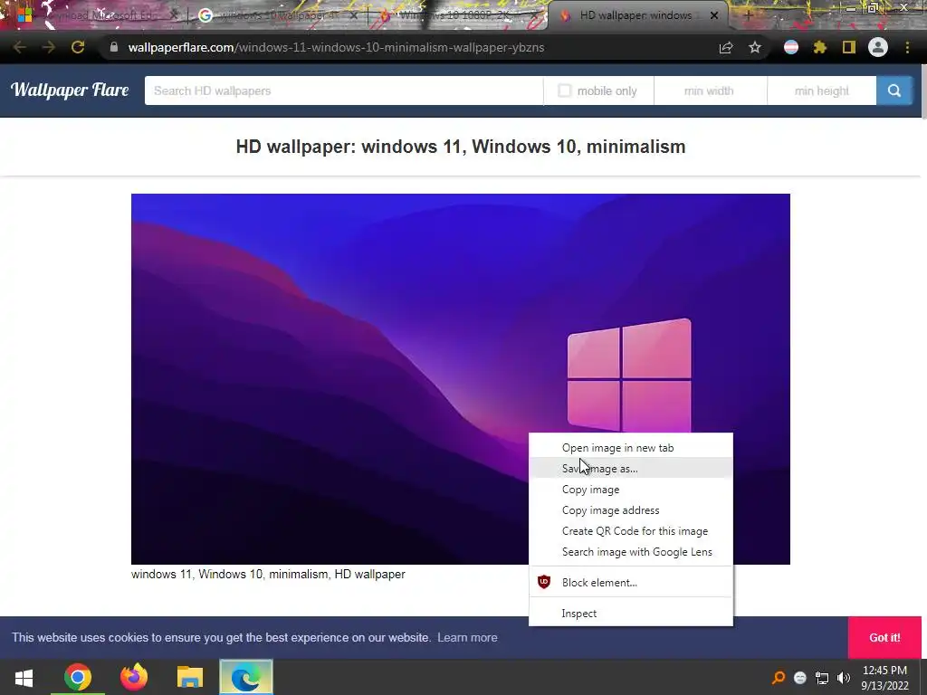Choose Create QR Code for this image
This screenshot has width=927, height=695.
coord(631,530)
